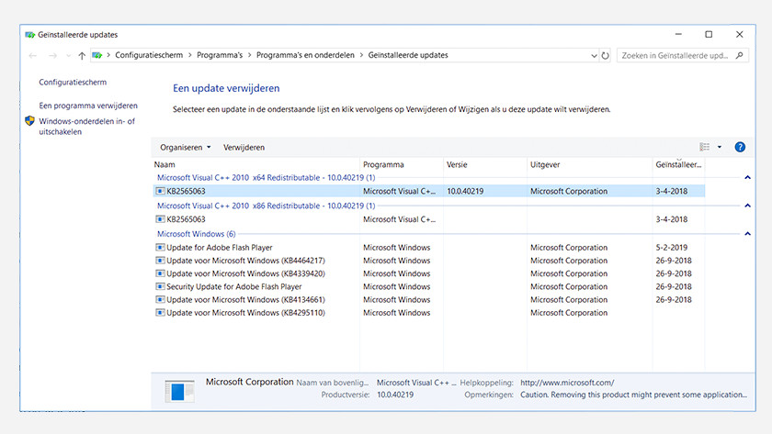The width and height of the screenshot is (772, 434).
Task: Maximize the Geïnstalleerde updates window
Action: point(709,34)
